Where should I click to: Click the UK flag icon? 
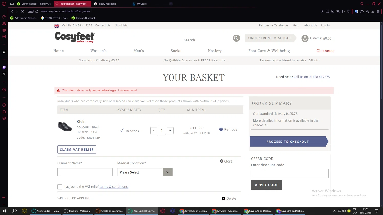(x=57, y=26)
